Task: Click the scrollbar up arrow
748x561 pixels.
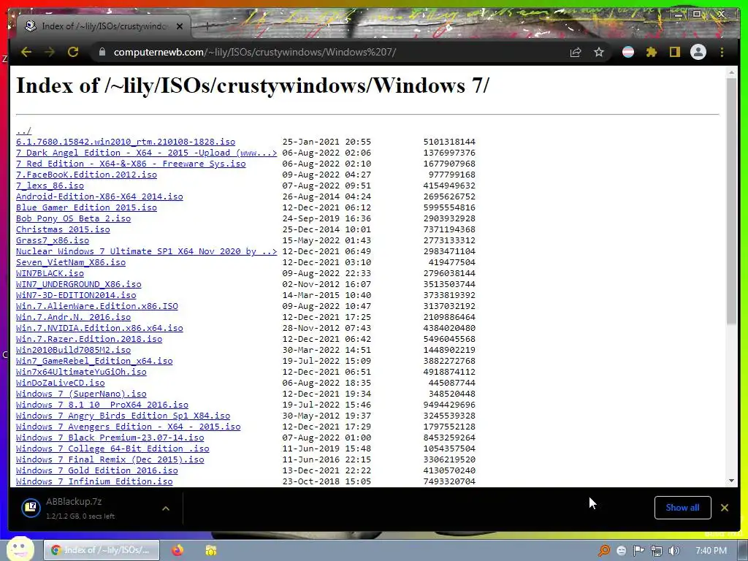Action: click(x=732, y=72)
